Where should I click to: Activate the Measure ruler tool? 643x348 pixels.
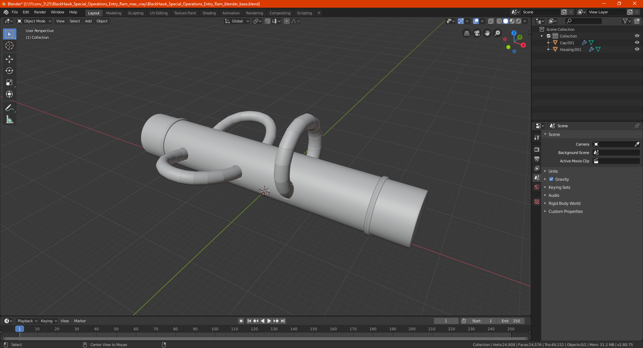pos(9,119)
